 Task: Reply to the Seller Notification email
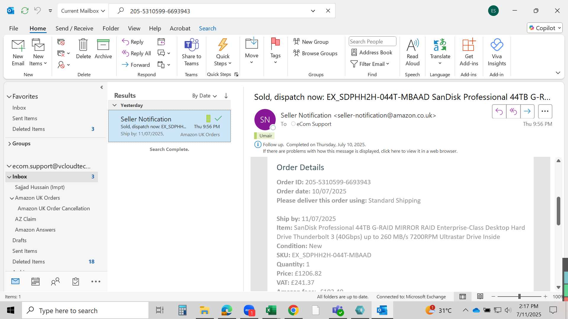tap(133, 42)
